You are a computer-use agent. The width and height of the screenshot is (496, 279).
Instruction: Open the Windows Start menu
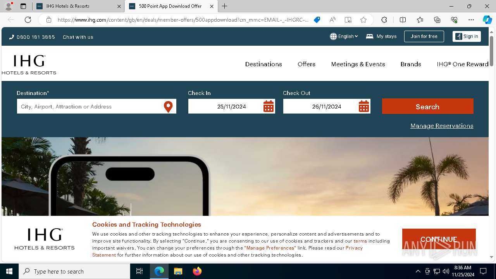pos(9,271)
